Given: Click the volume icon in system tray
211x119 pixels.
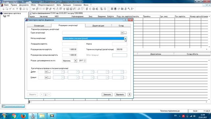Looking at the screenshot, I should point(195,116).
